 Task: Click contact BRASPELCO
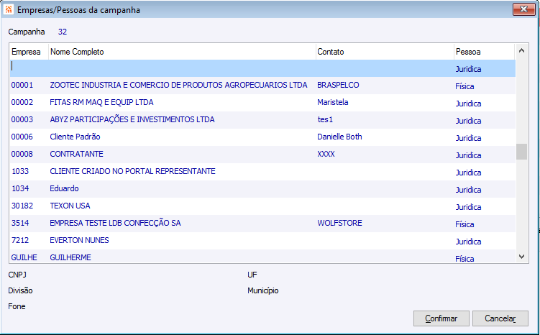338,85
